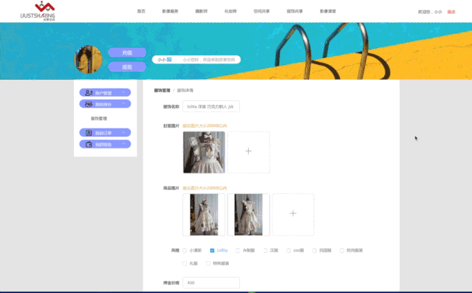The height and width of the screenshot is (293, 472).
Task: Expand the 我的订单 sidebar section chevron
Action: click(x=123, y=132)
